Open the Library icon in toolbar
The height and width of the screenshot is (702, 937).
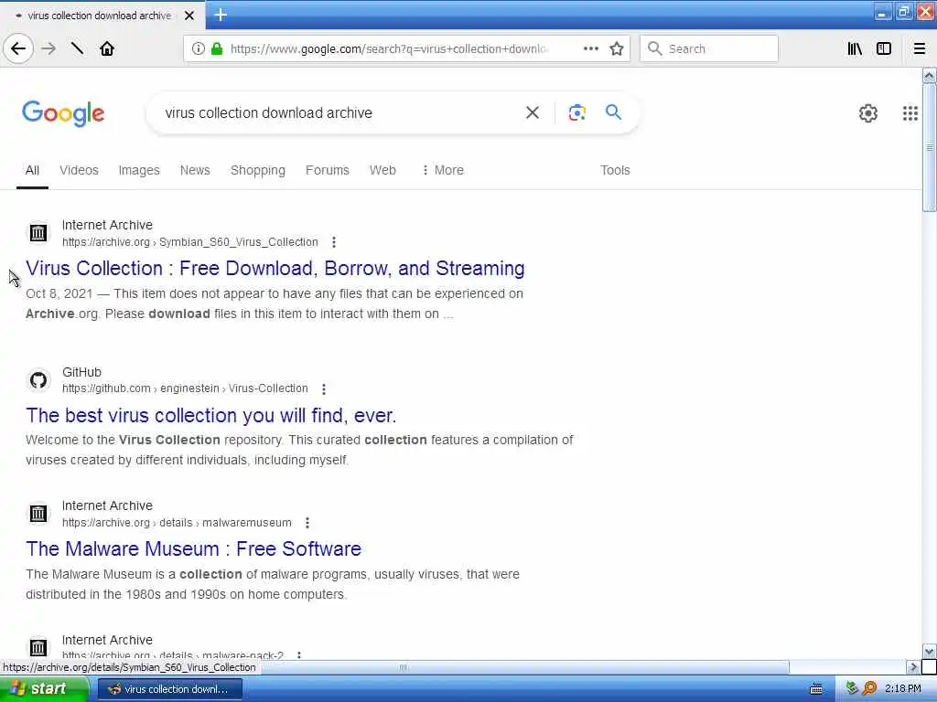[855, 48]
